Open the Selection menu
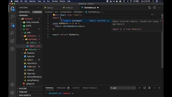Image resolution: width=172 pixels, height=97 pixels. (x=32, y=1)
